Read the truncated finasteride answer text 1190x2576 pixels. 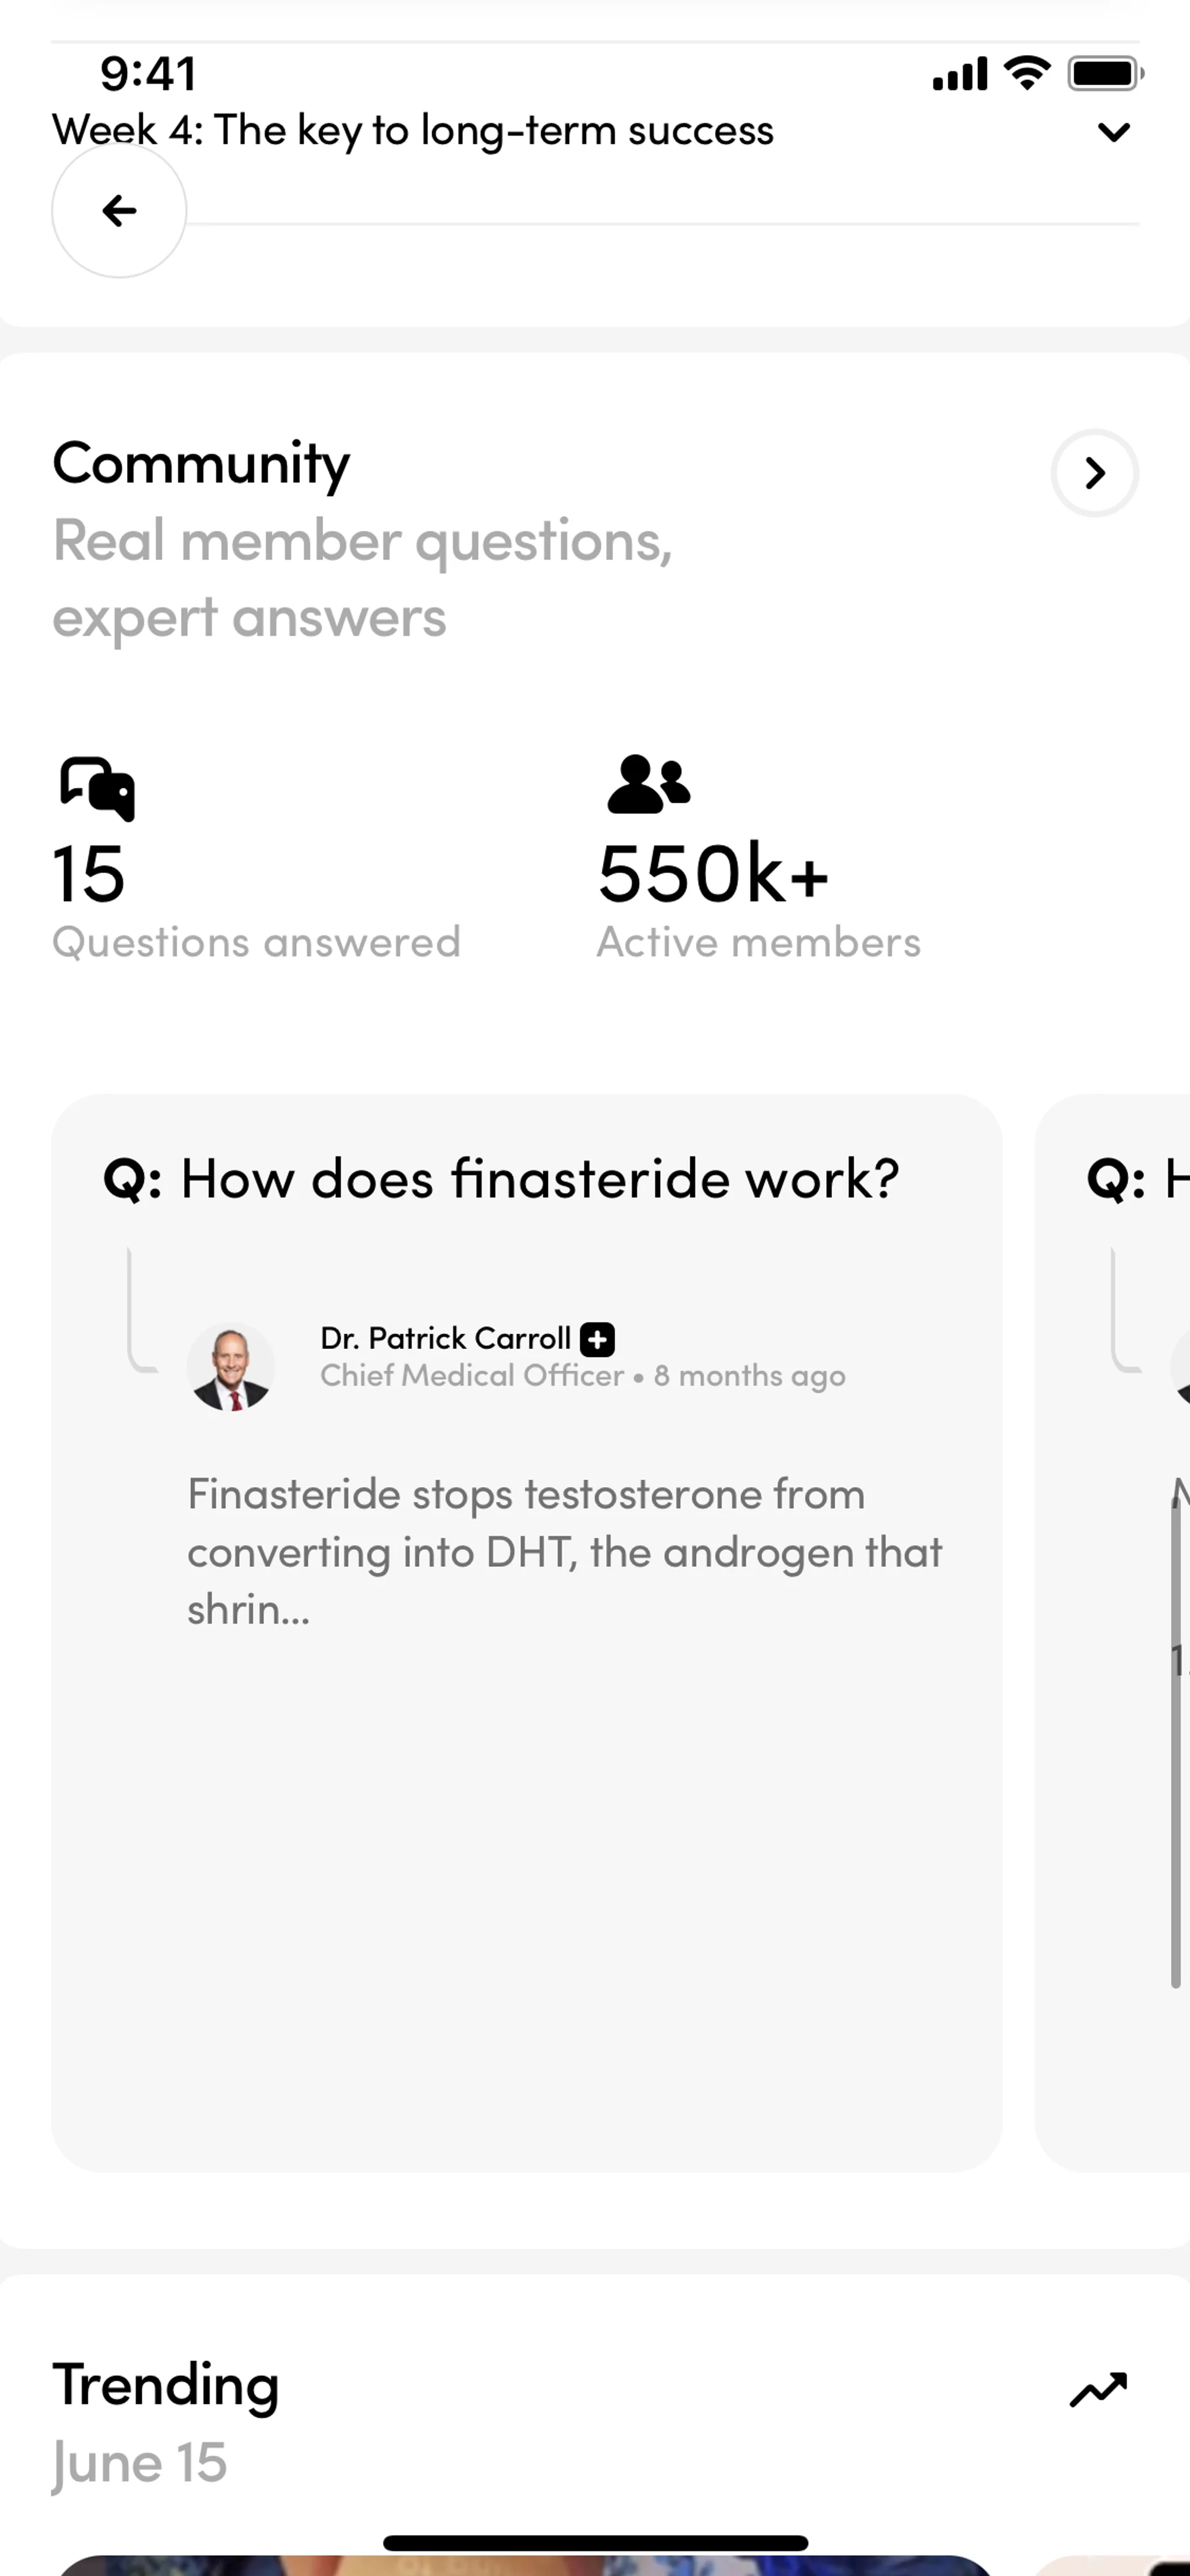(564, 1551)
